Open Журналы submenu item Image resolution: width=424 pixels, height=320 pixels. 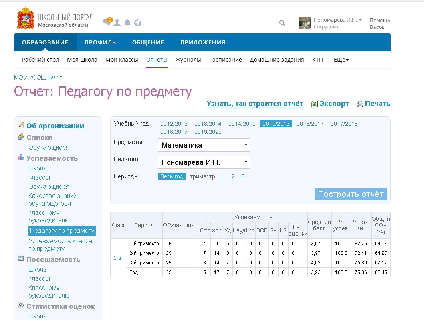point(188,60)
